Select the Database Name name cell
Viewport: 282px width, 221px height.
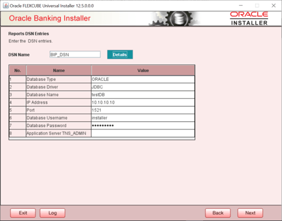pos(58,95)
